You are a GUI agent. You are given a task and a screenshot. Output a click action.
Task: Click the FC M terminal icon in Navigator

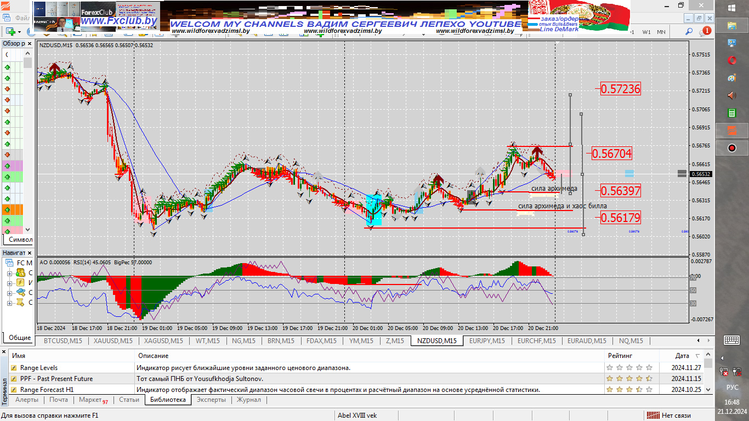(8, 263)
